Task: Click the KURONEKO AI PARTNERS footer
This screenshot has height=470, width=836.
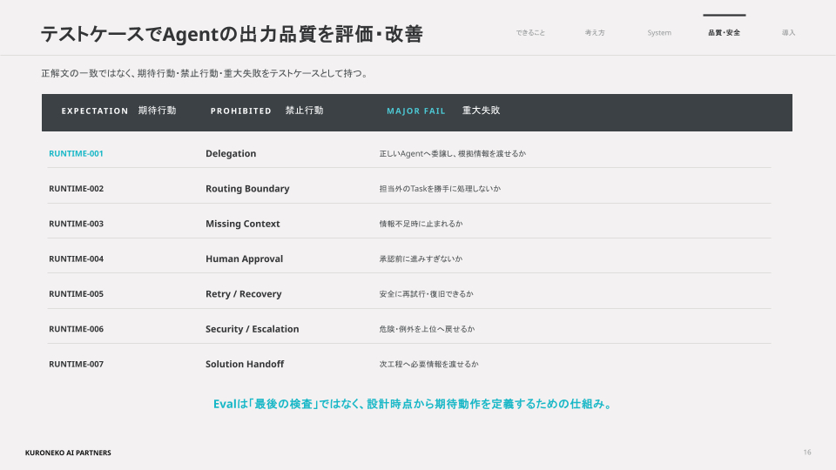Action: click(x=68, y=453)
